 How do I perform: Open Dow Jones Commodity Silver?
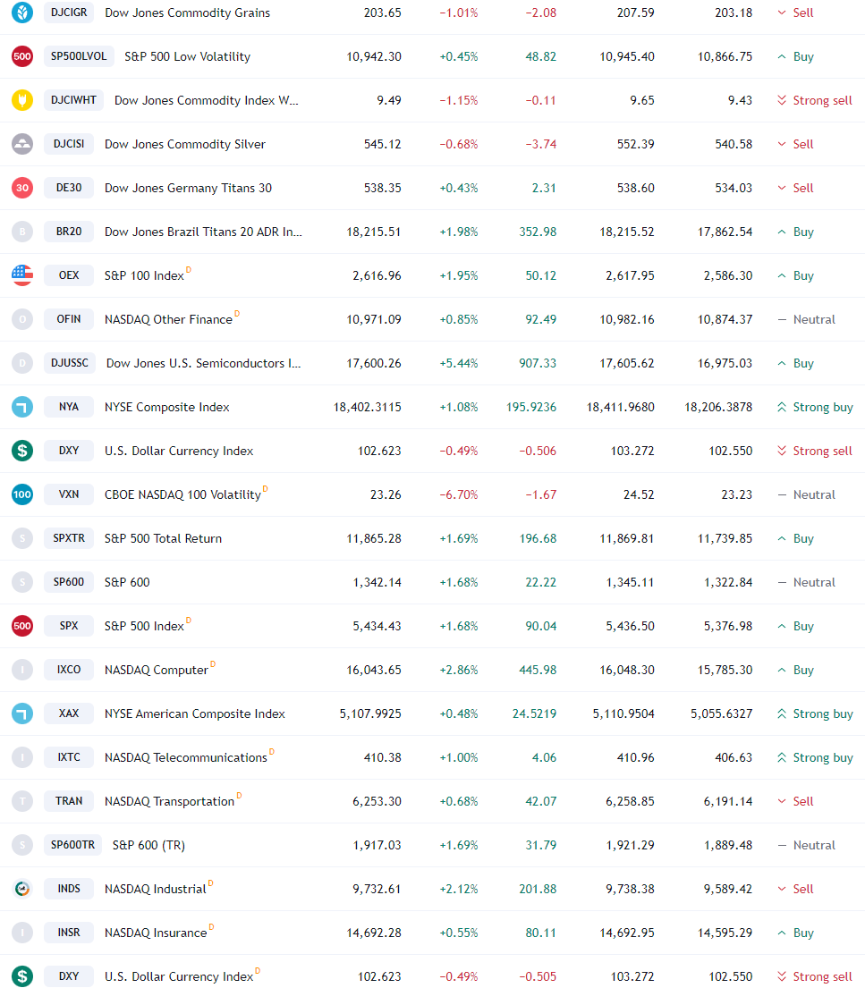tap(185, 144)
